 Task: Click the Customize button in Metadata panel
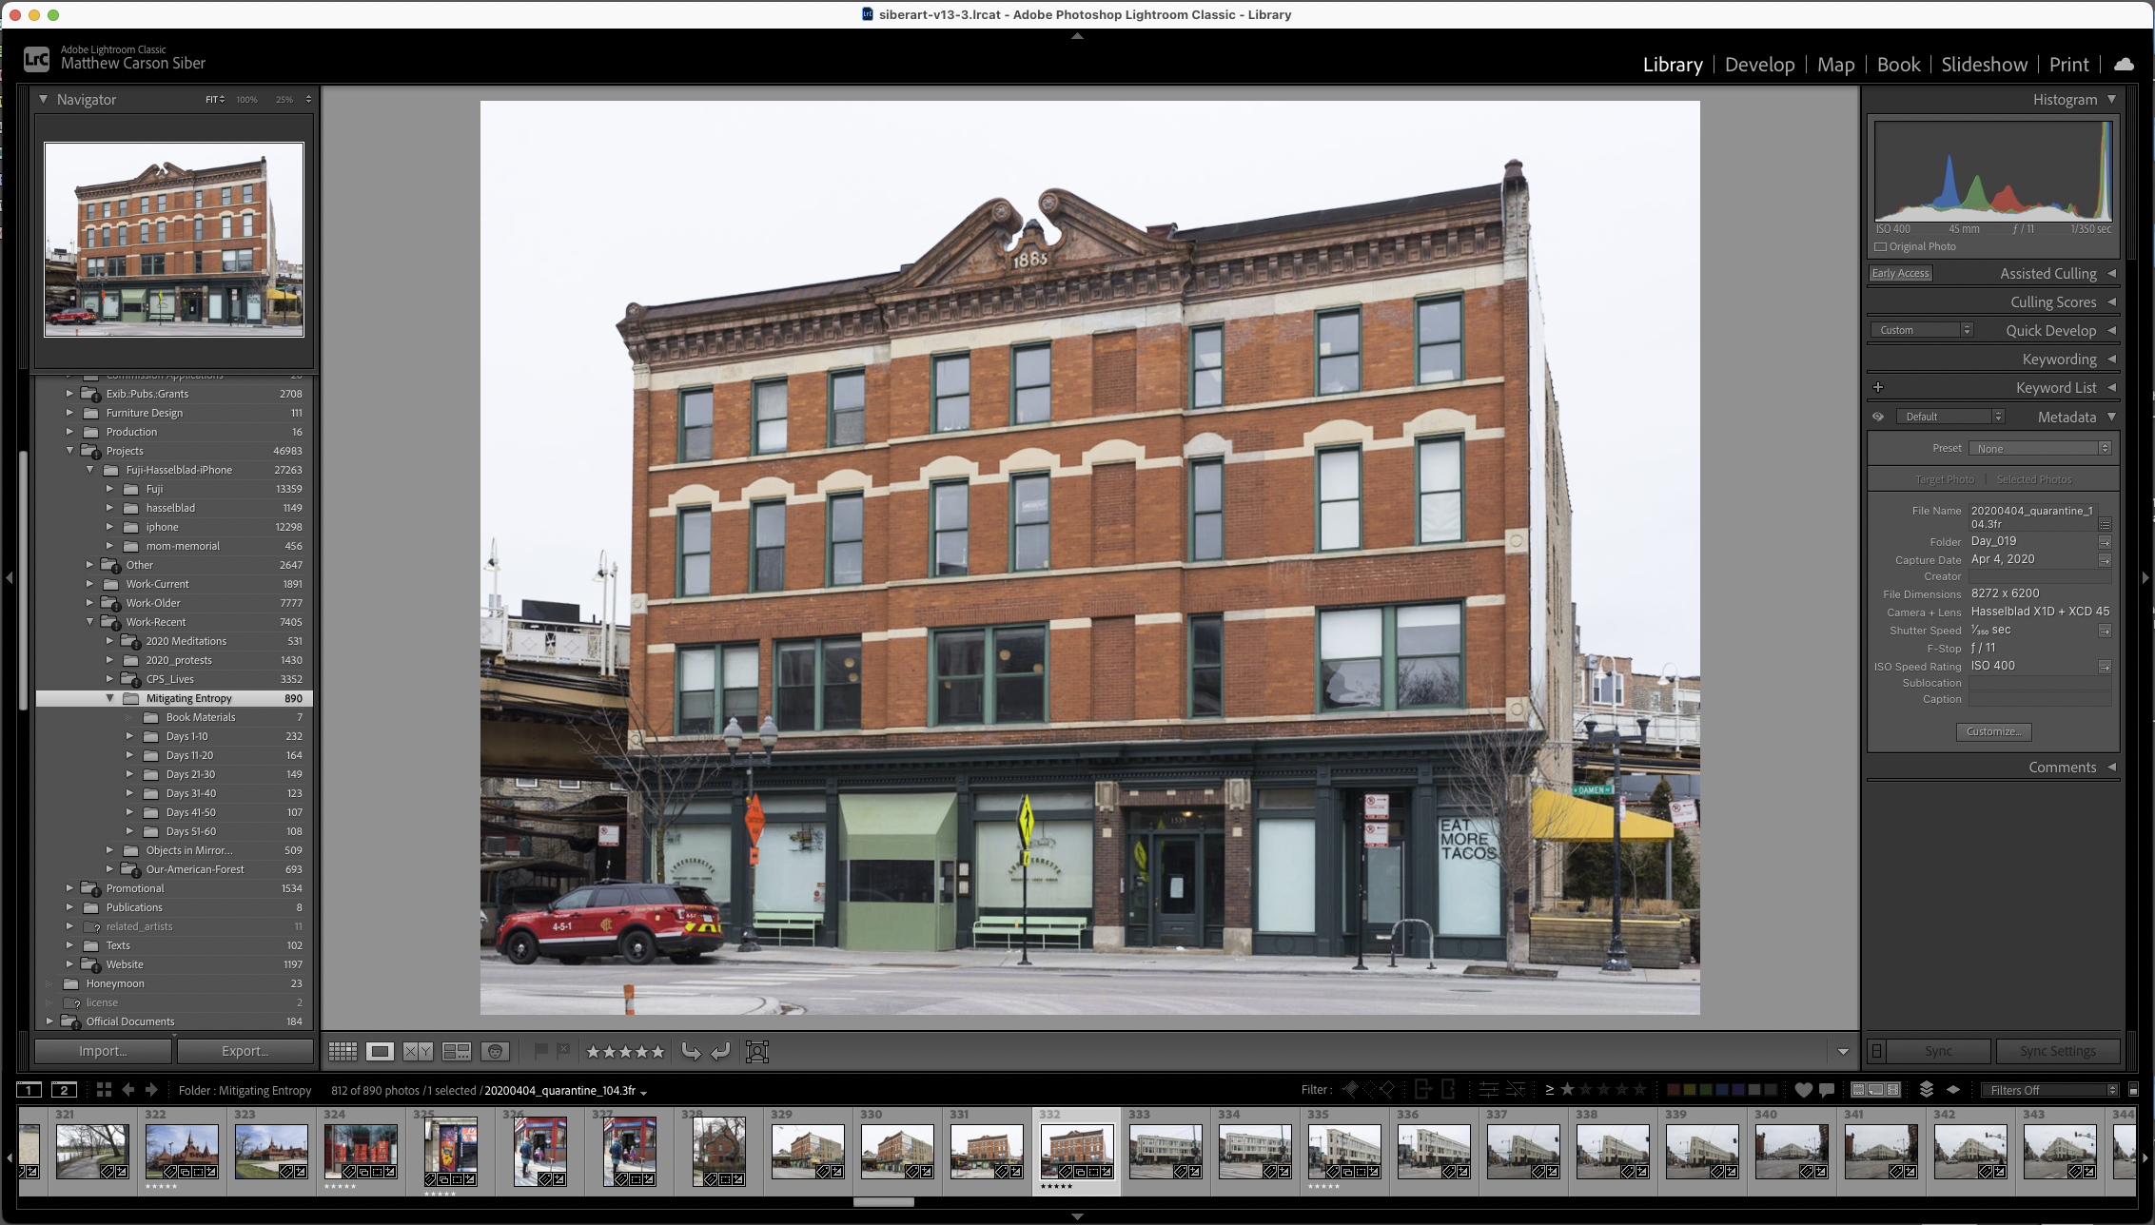1993,731
